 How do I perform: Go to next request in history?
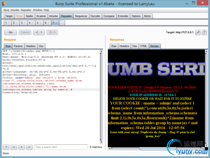coord(50,32)
